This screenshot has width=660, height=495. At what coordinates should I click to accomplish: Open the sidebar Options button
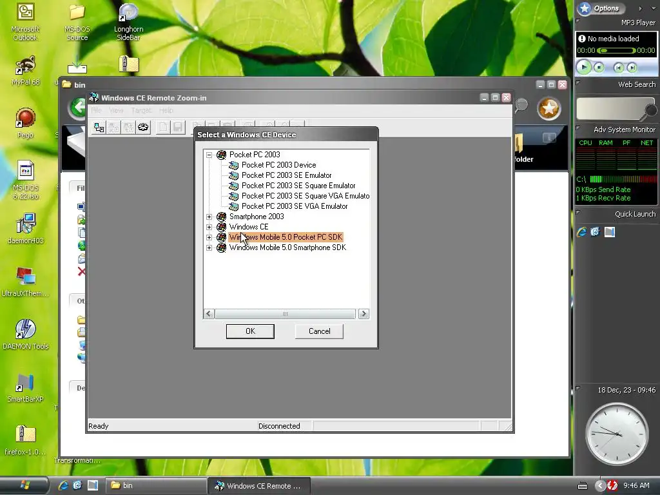[601, 8]
